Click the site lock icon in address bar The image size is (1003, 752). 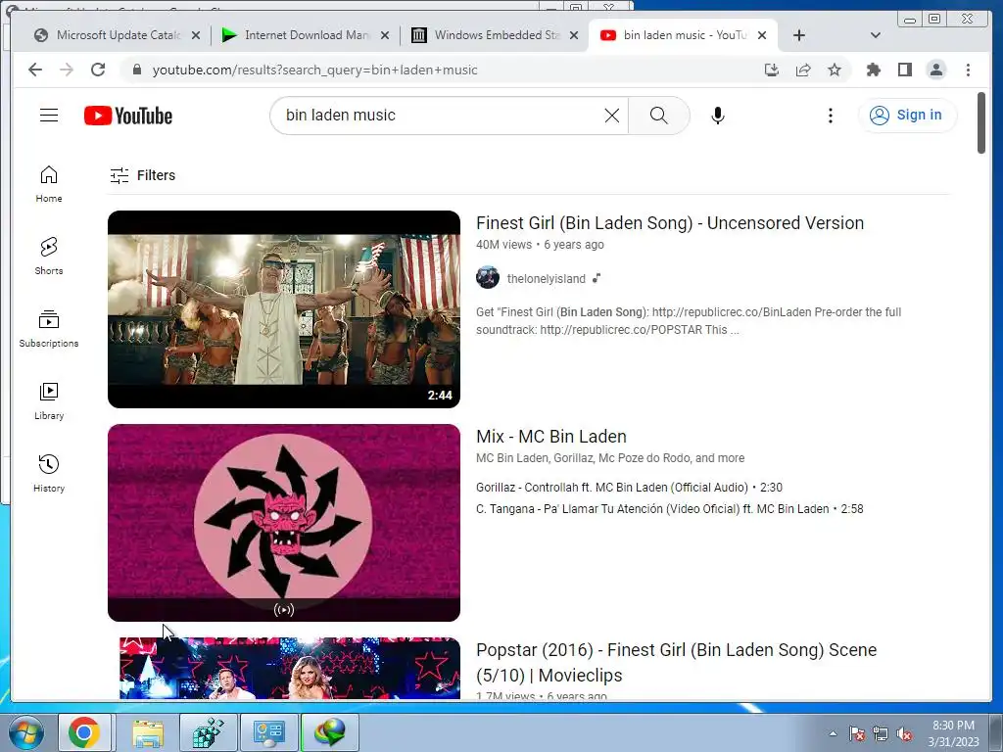pos(136,70)
